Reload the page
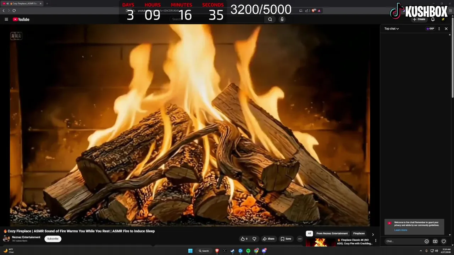The height and width of the screenshot is (255, 454). [14, 11]
